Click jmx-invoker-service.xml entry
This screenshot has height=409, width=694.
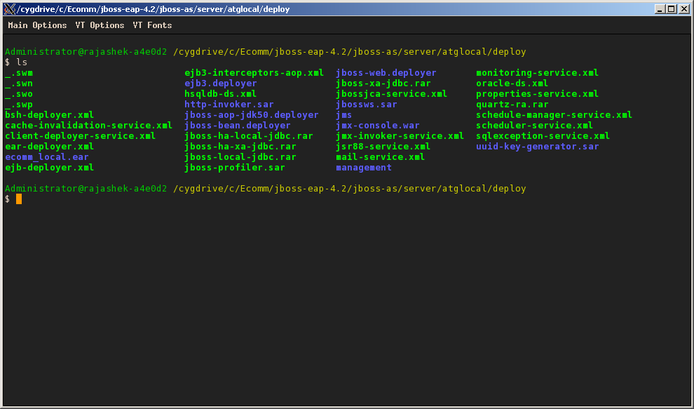400,136
